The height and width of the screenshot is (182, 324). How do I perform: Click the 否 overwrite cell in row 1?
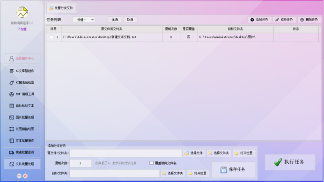tap(189, 37)
